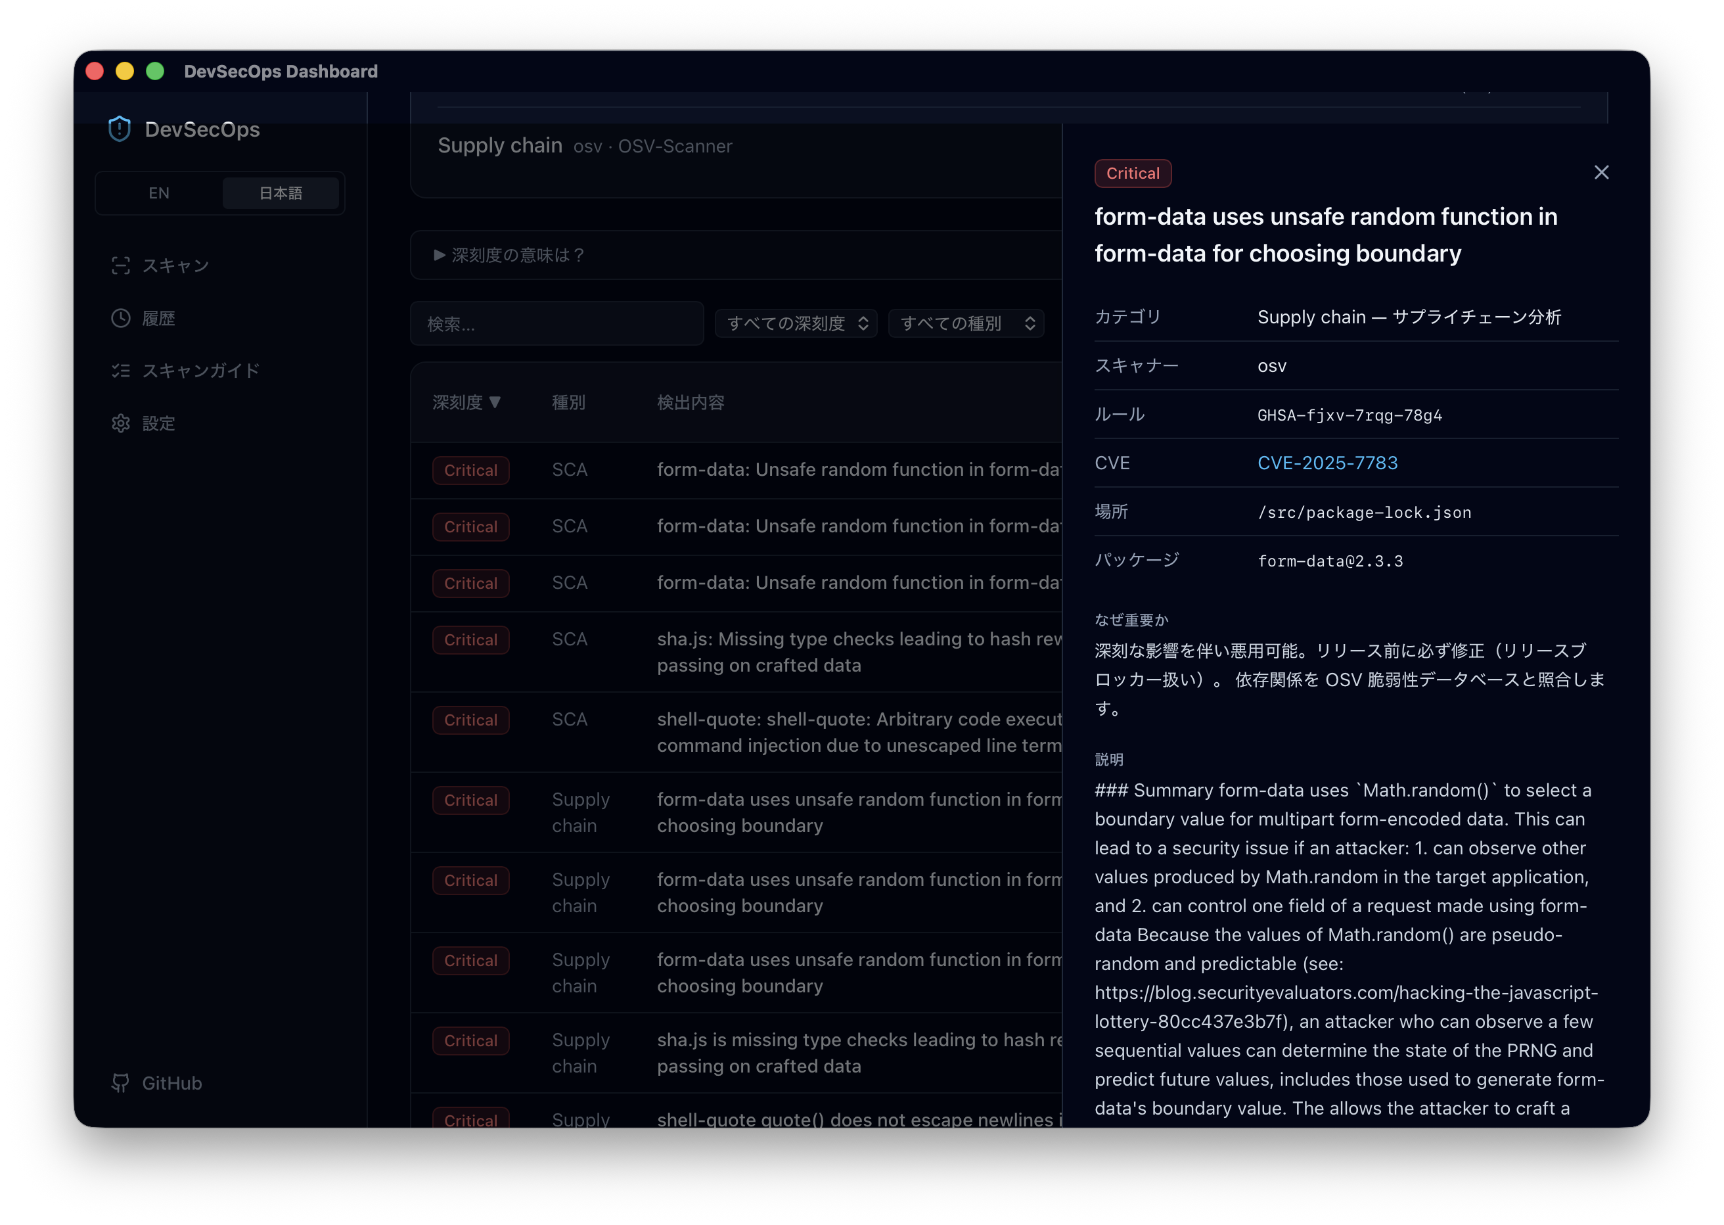Click the DevSecOps Dashboard window title
The height and width of the screenshot is (1225, 1724).
281,72
